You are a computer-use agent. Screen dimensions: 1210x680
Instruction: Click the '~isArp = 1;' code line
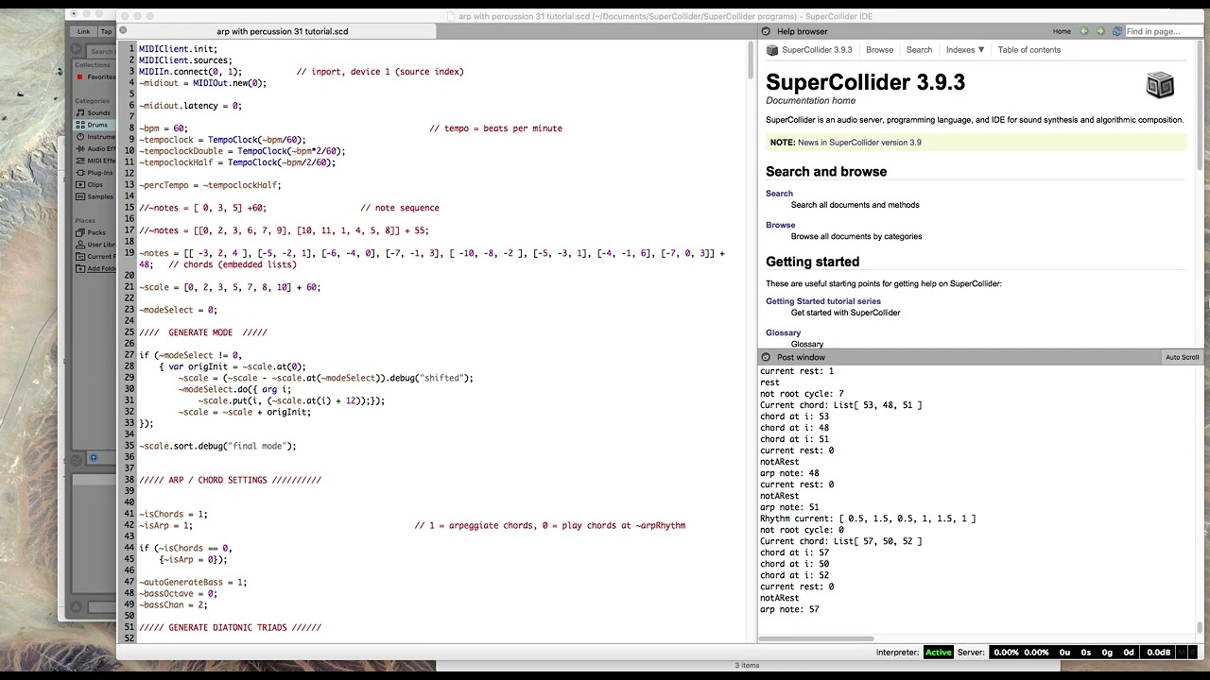[165, 525]
